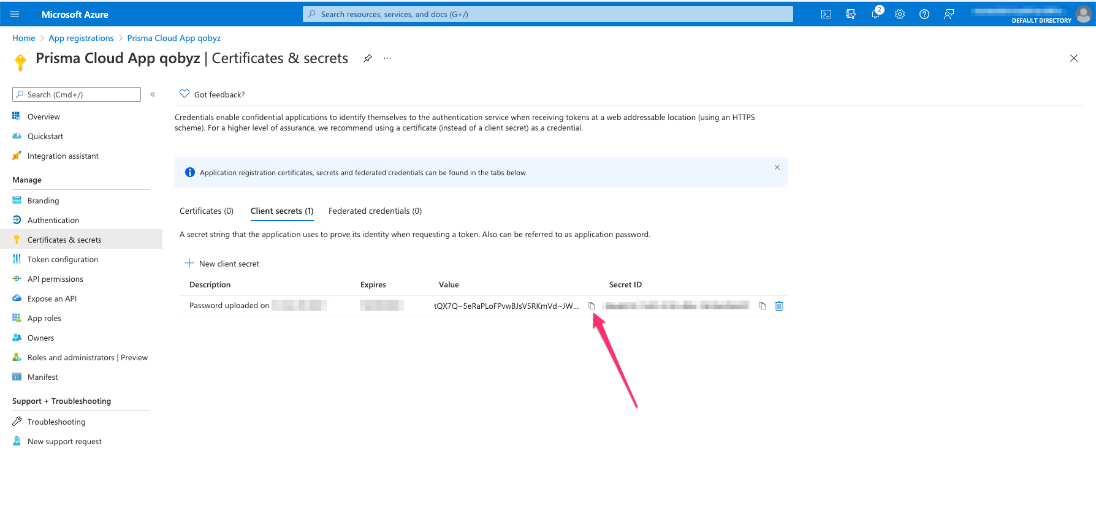Open API permissions
The width and height of the screenshot is (1096, 511).
[x=55, y=279]
